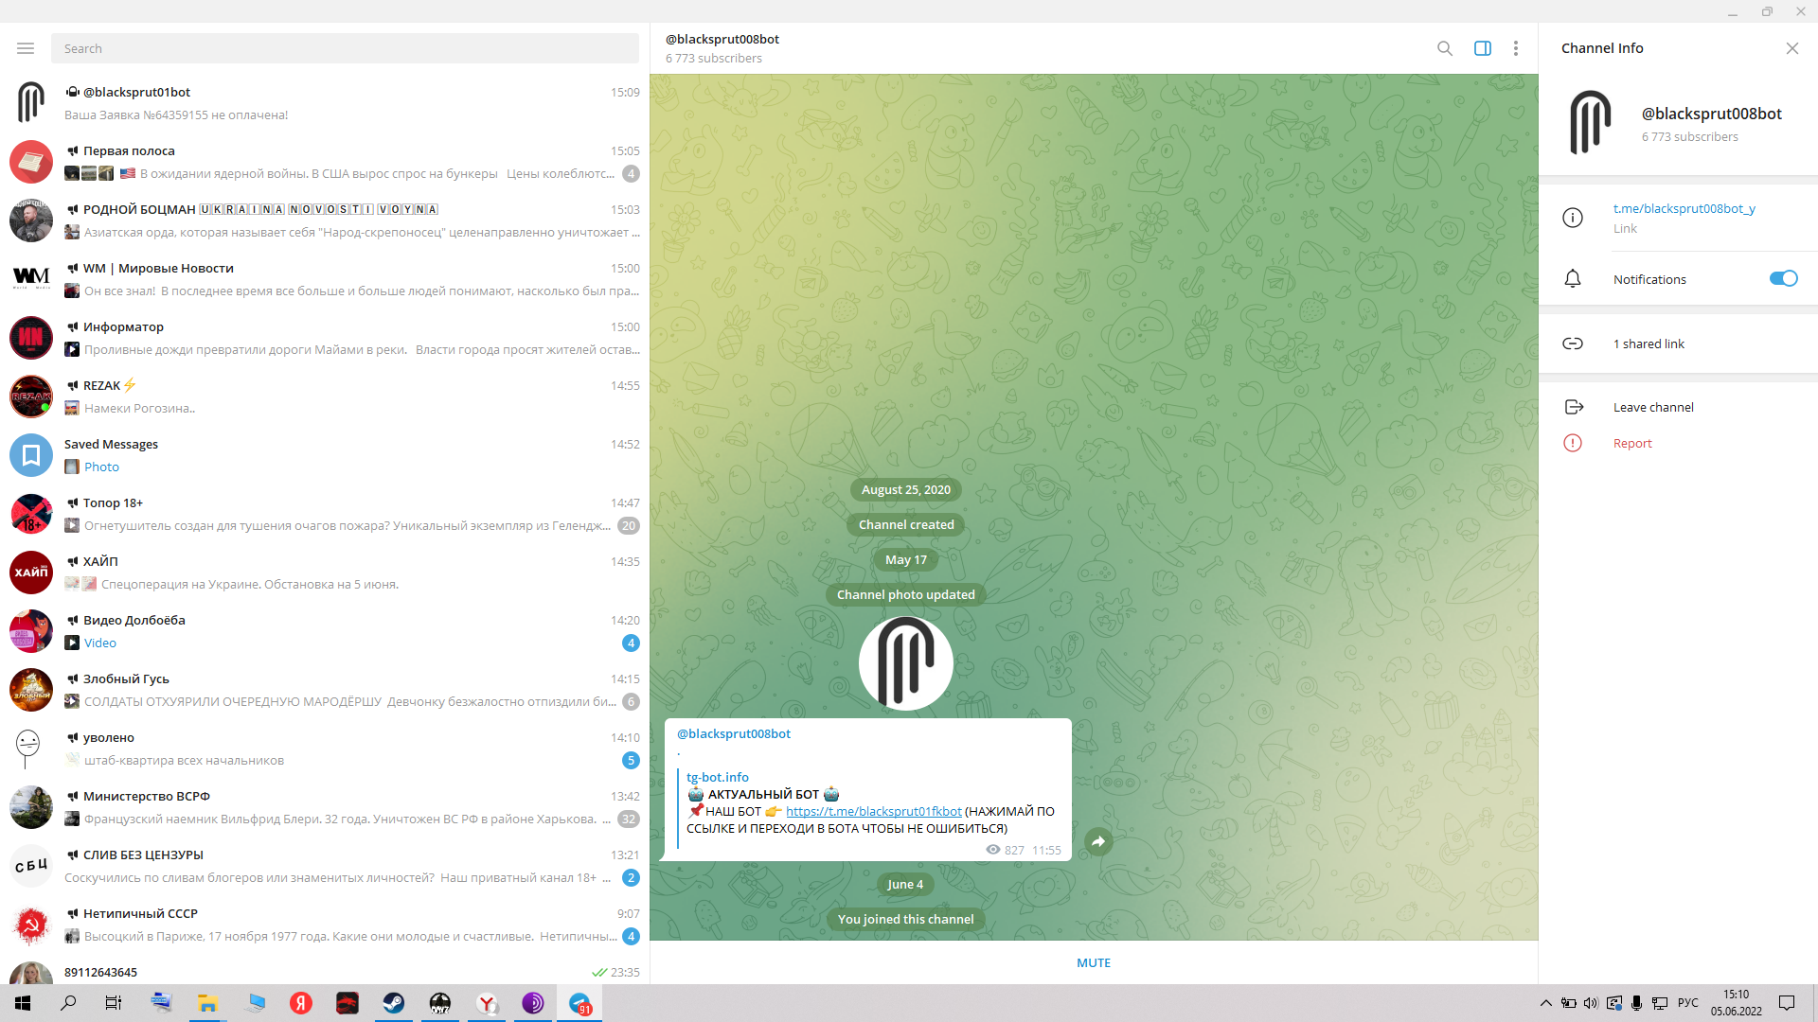Click the June 4 date badge
Image resolution: width=1818 pixels, height=1022 pixels.
tap(905, 884)
